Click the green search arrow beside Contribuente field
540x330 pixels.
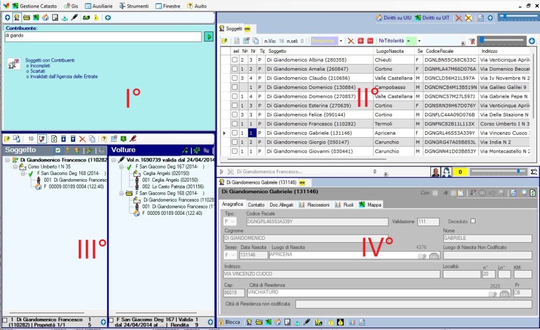[x=209, y=37]
